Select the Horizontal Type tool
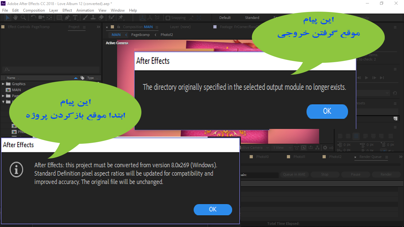 pos(75,18)
